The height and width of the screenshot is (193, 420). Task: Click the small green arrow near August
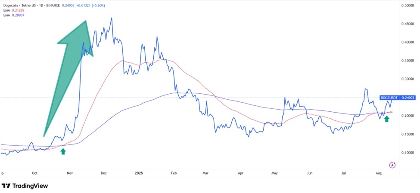(387, 118)
